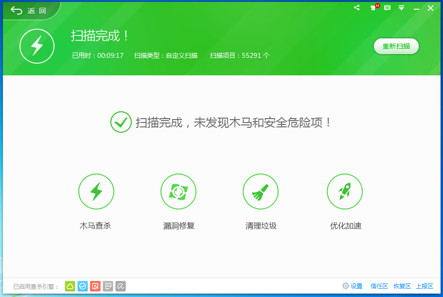This screenshot has width=443, height=297.
Task: Open the 清理垃圾 broom icon
Action: point(261,192)
